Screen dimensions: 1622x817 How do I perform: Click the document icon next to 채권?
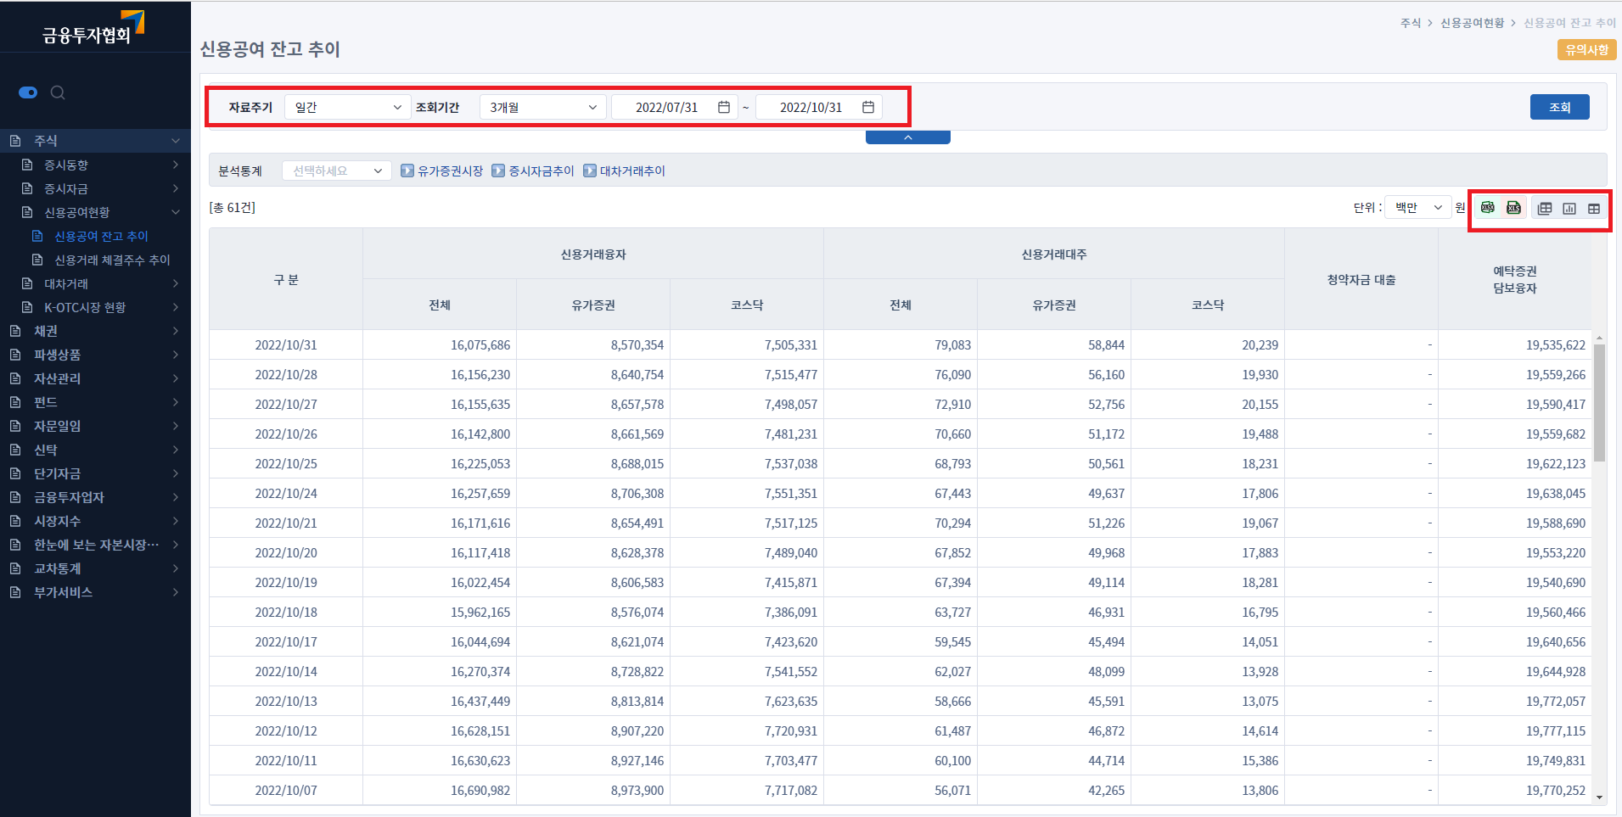point(15,331)
